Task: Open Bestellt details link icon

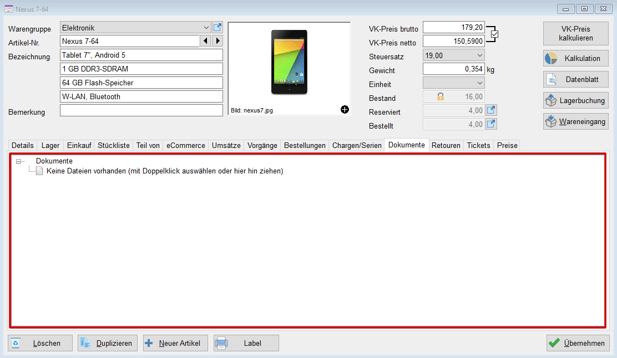Action: point(491,124)
